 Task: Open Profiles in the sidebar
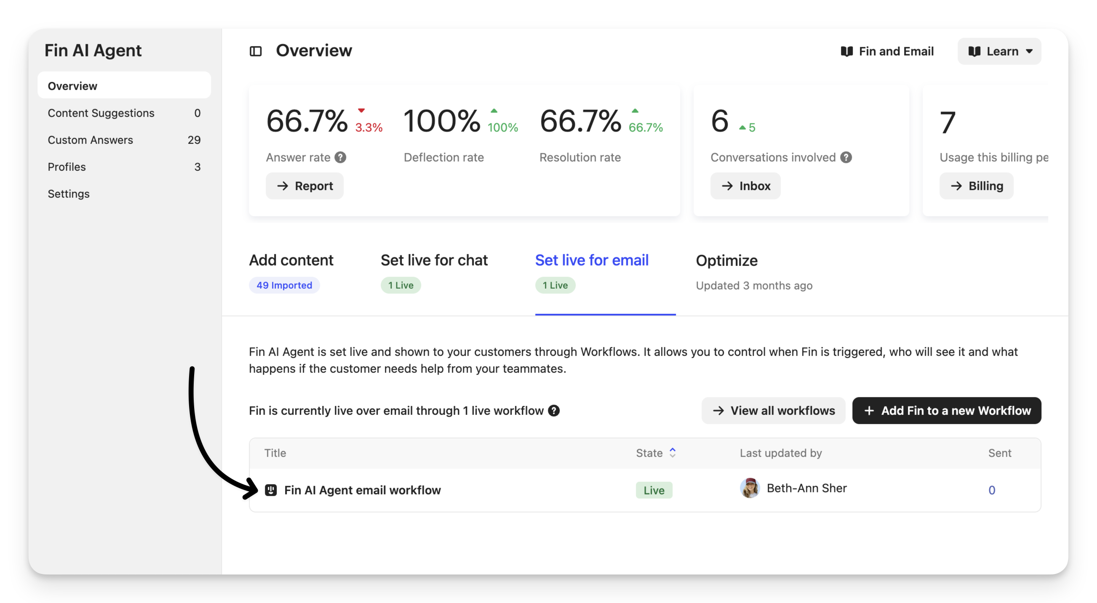point(124,167)
